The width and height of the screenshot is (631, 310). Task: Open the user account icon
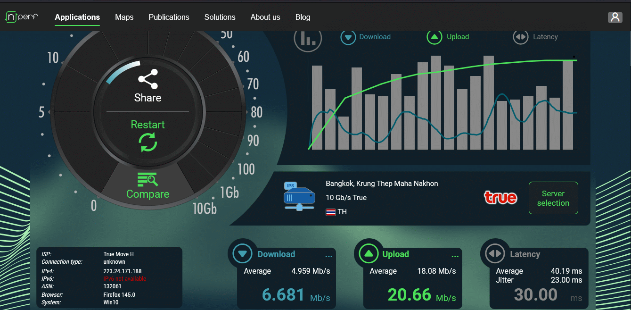(x=615, y=17)
